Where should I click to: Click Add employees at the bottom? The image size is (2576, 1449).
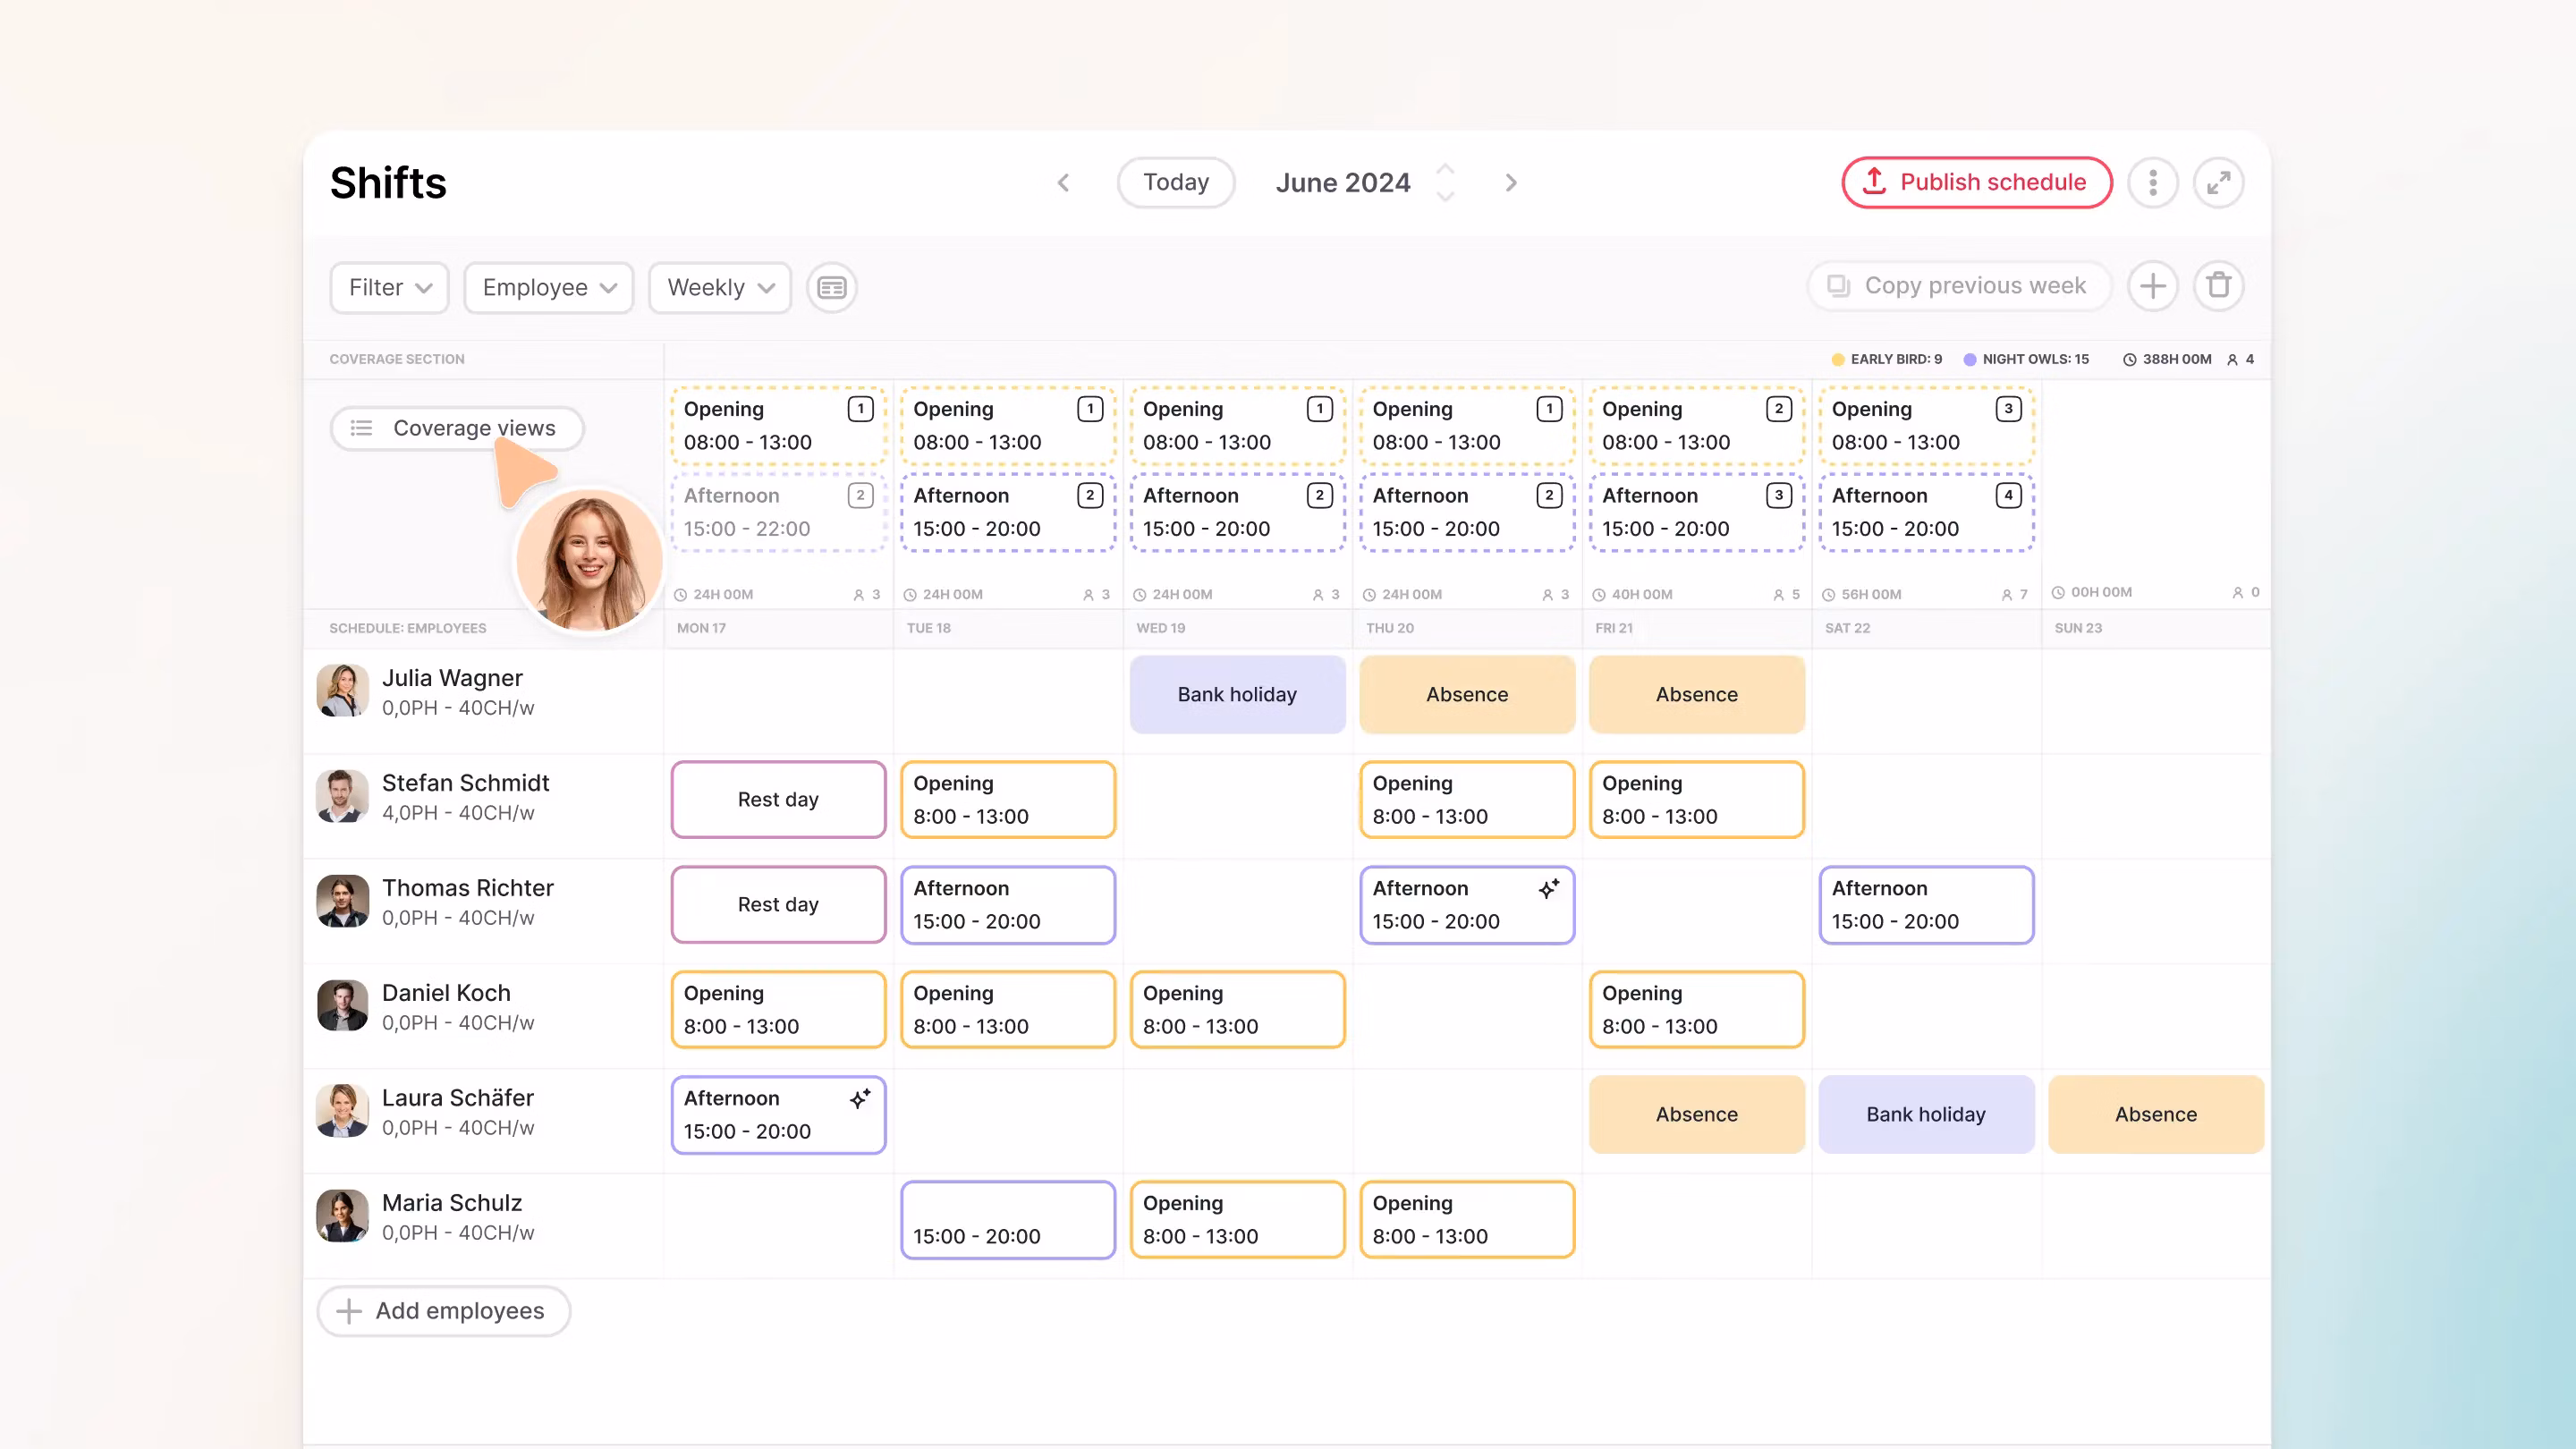(x=443, y=1311)
